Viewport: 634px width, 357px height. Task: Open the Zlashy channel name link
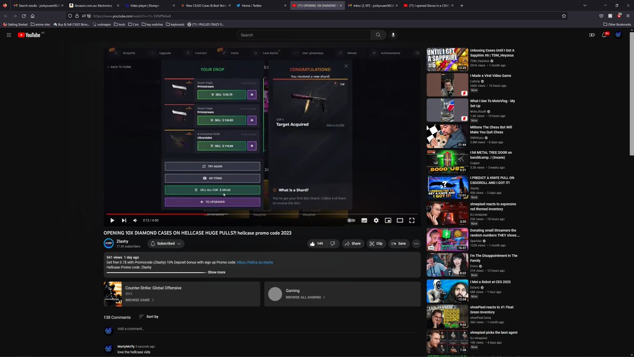(x=122, y=241)
